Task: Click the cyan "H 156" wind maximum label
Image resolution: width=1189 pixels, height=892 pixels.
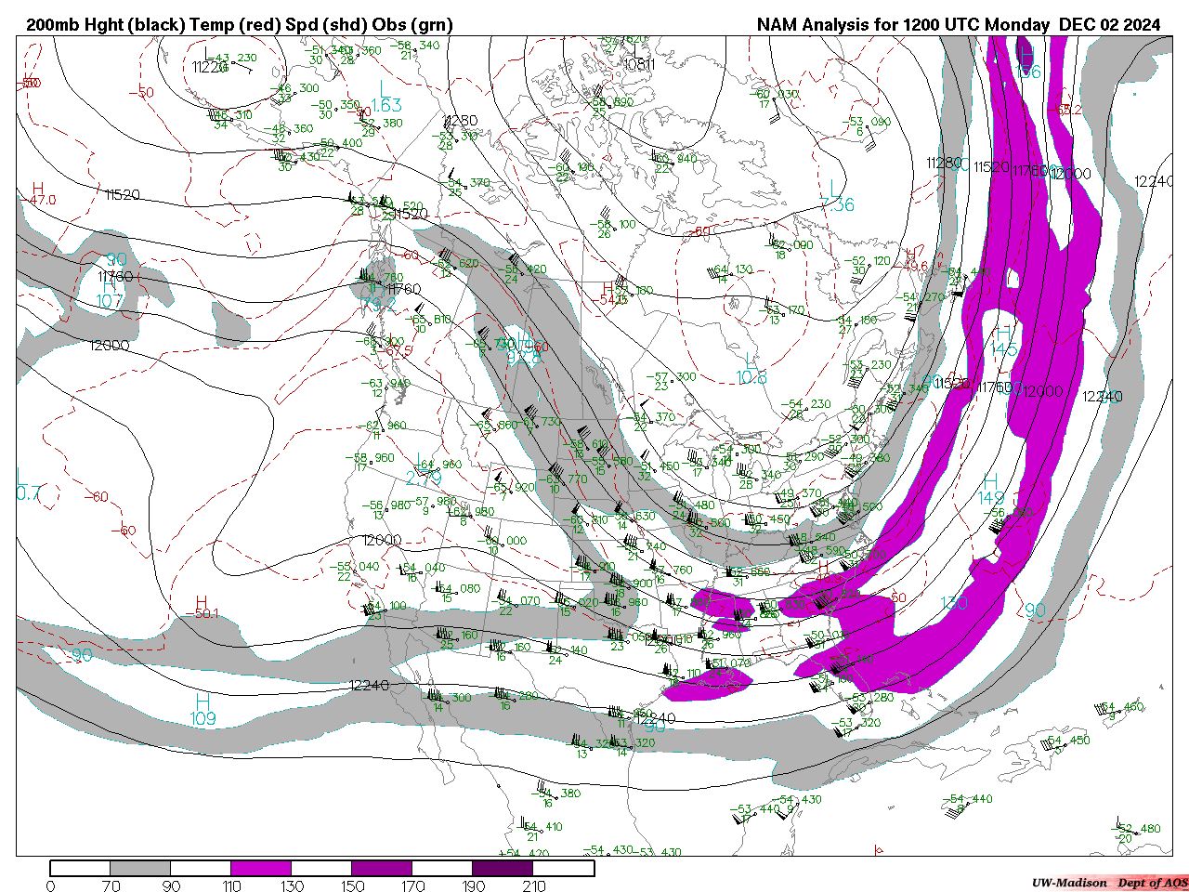Action: [x=1027, y=62]
